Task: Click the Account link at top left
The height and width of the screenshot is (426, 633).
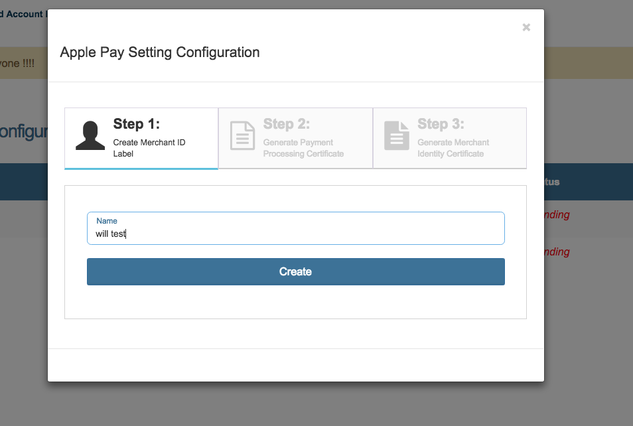Action: point(24,14)
